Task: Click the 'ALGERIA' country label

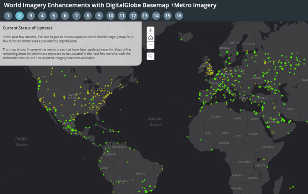Action: (216, 117)
